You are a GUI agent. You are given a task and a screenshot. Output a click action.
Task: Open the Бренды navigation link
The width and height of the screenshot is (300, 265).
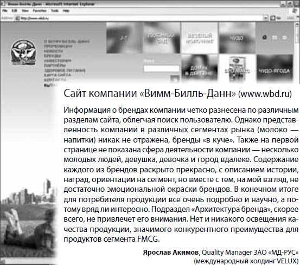pyautogui.click(x=53, y=56)
